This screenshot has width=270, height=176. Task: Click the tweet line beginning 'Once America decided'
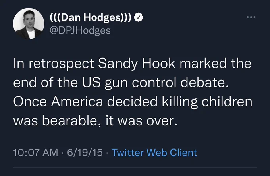tap(133, 102)
